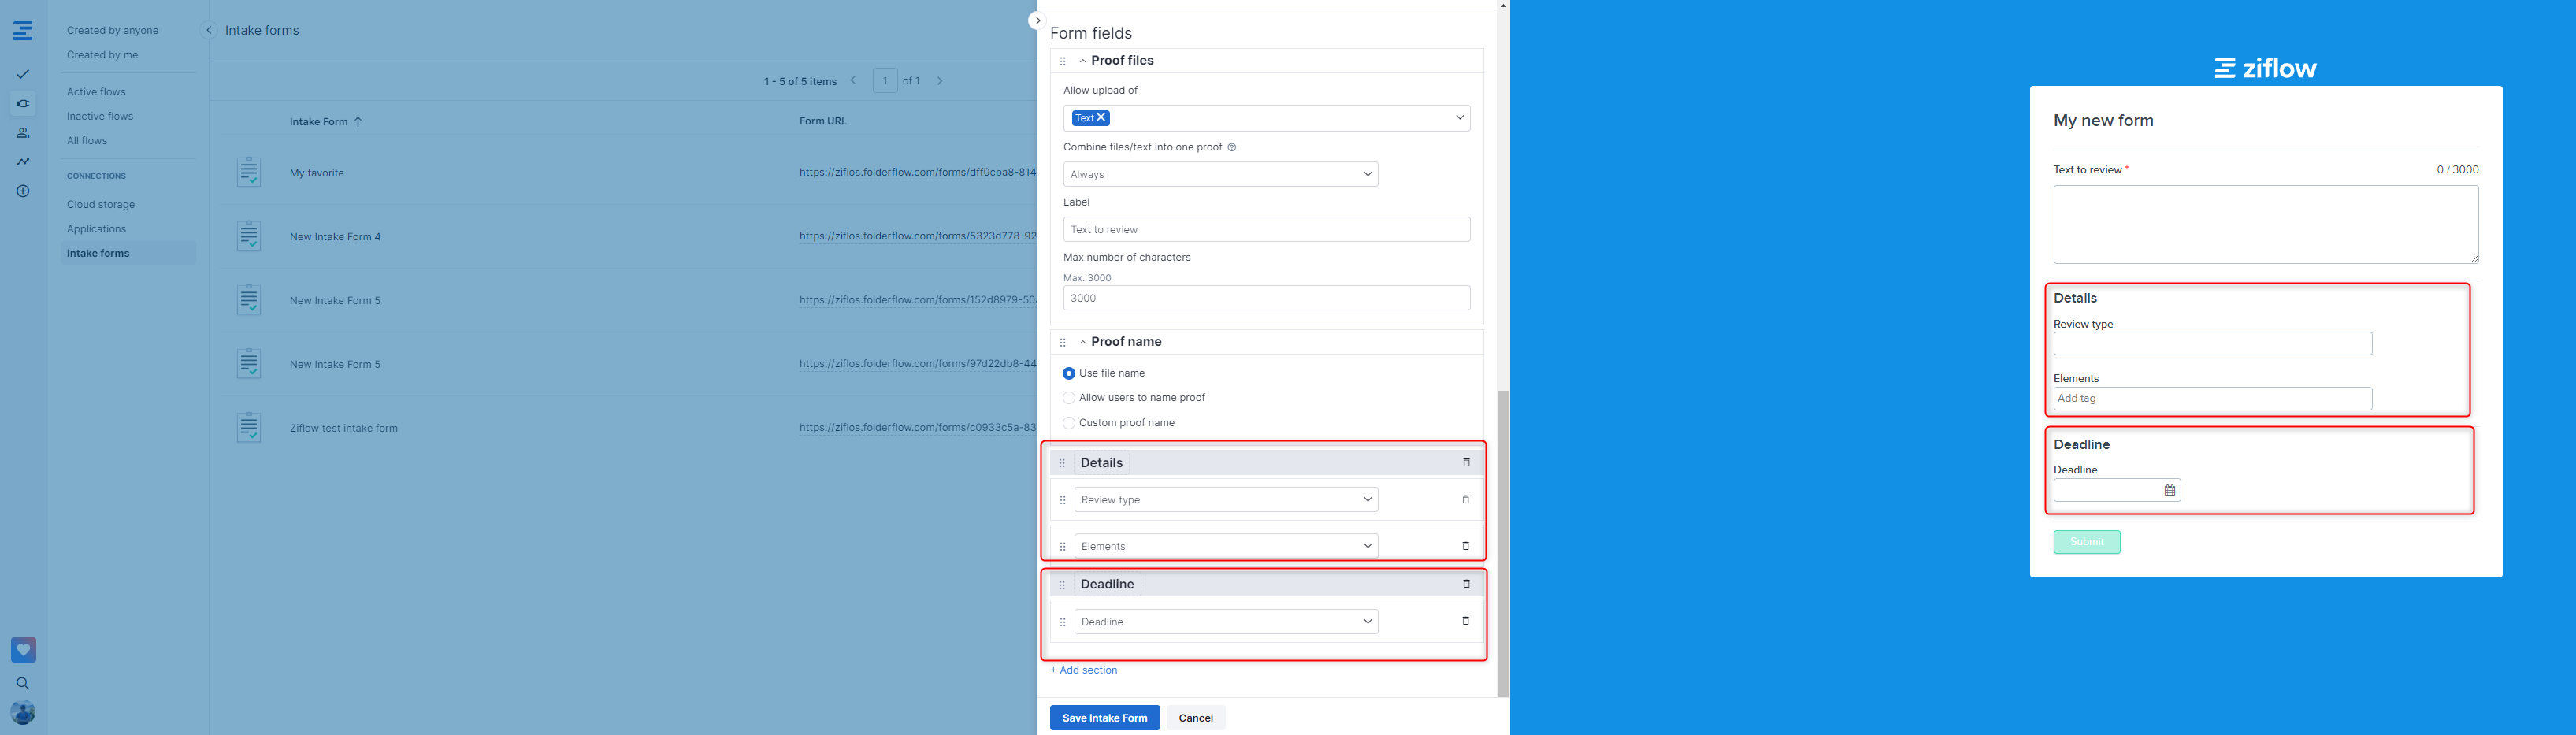Go to Active flows
Viewport: 2576px width, 735px height.
(x=96, y=92)
